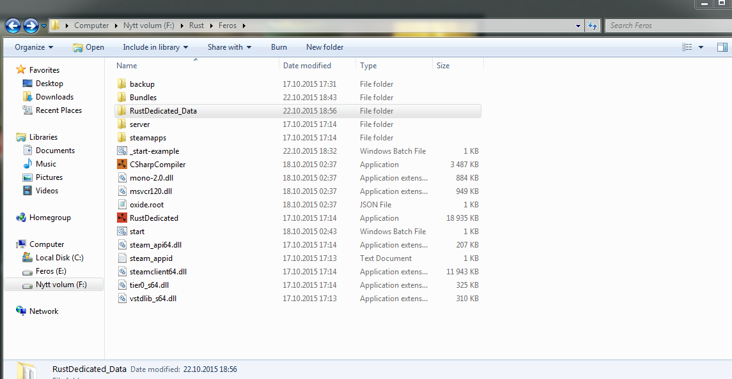Select tier0_s64.dll file name
This screenshot has width=732, height=379.
[x=149, y=285]
